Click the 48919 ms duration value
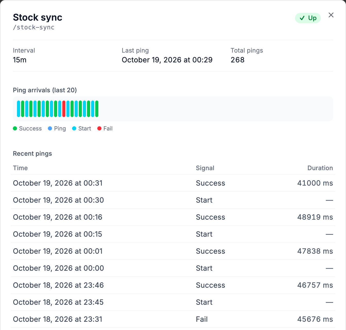 315,217
